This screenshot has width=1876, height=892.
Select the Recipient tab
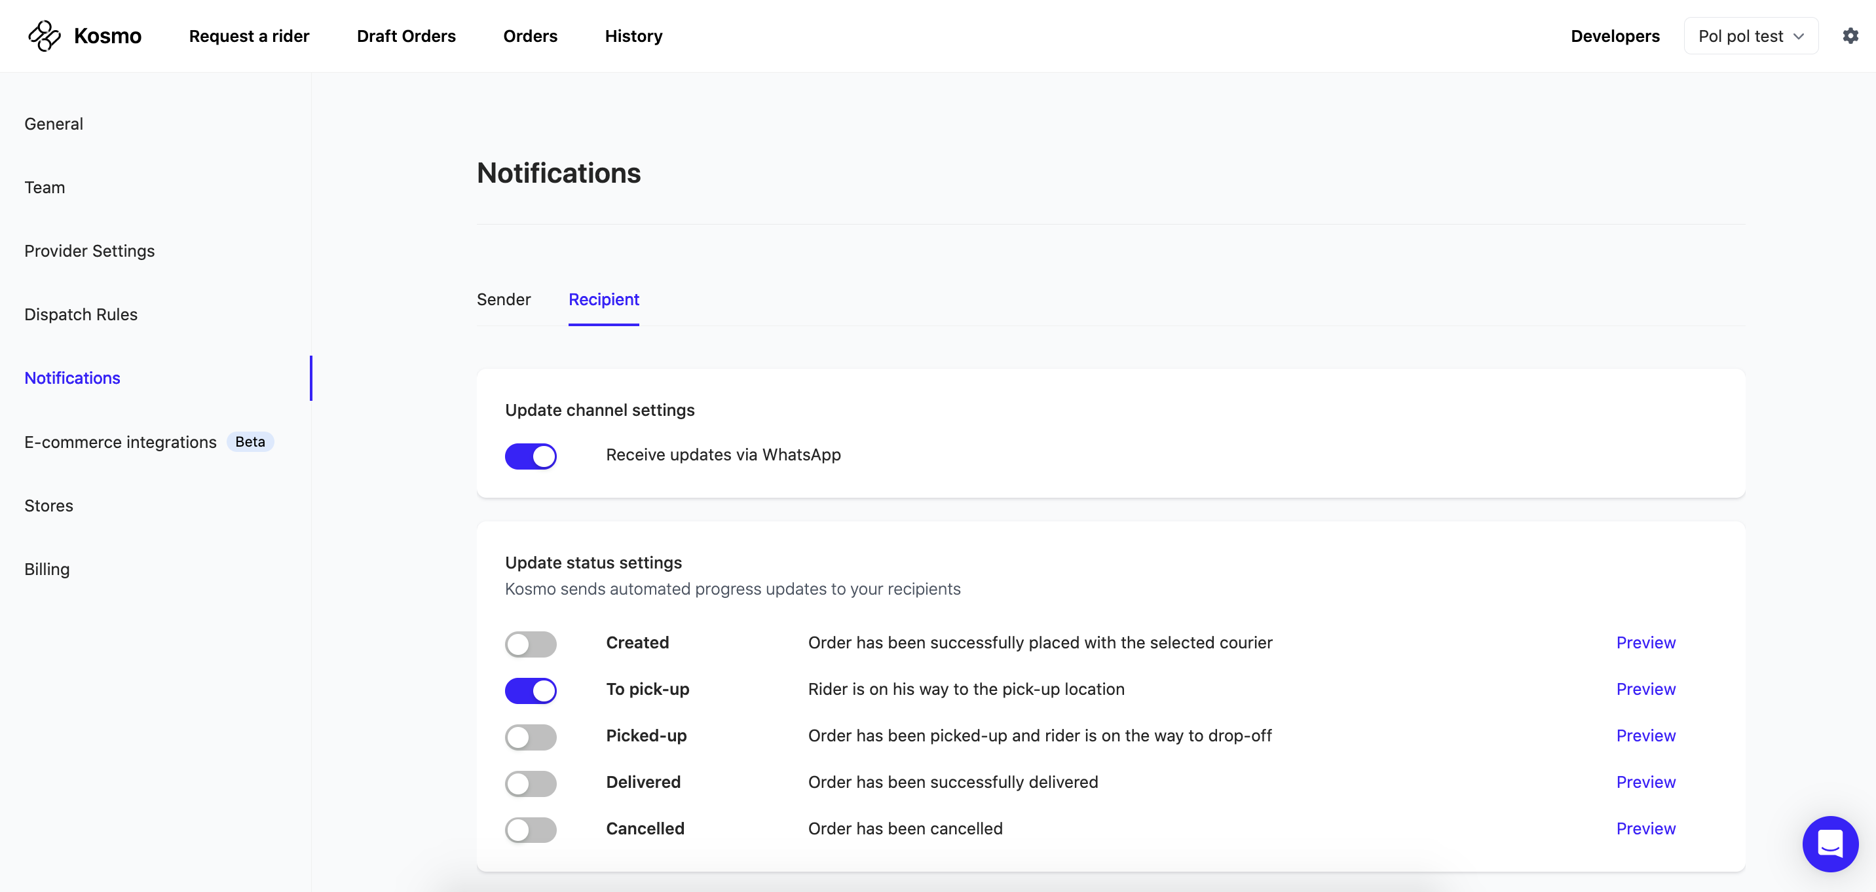[x=603, y=299]
